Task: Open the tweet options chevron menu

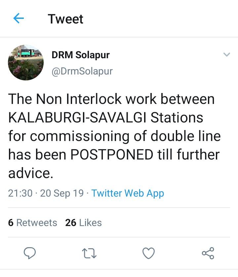Action: (226, 55)
